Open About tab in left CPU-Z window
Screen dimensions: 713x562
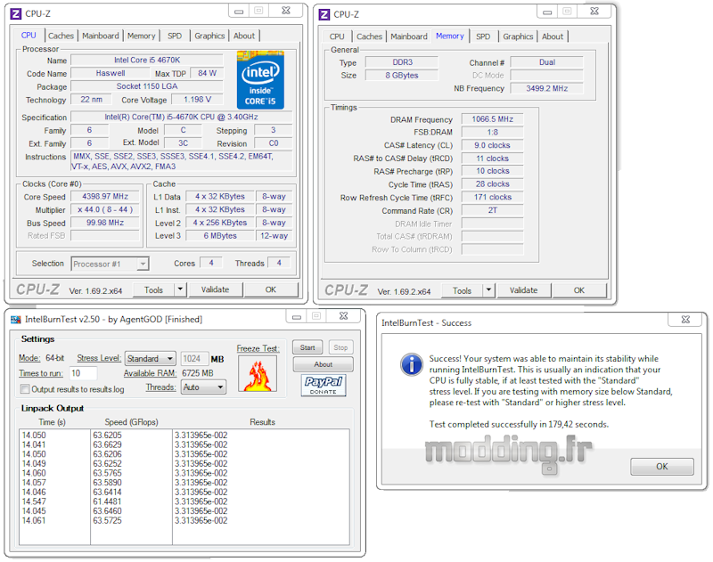click(x=244, y=36)
